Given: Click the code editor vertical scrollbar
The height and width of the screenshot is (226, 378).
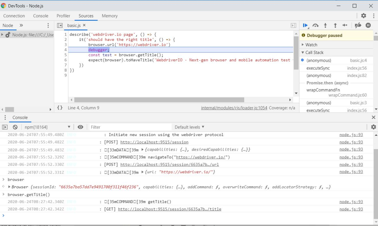Looking at the screenshot, I should (x=296, y=53).
